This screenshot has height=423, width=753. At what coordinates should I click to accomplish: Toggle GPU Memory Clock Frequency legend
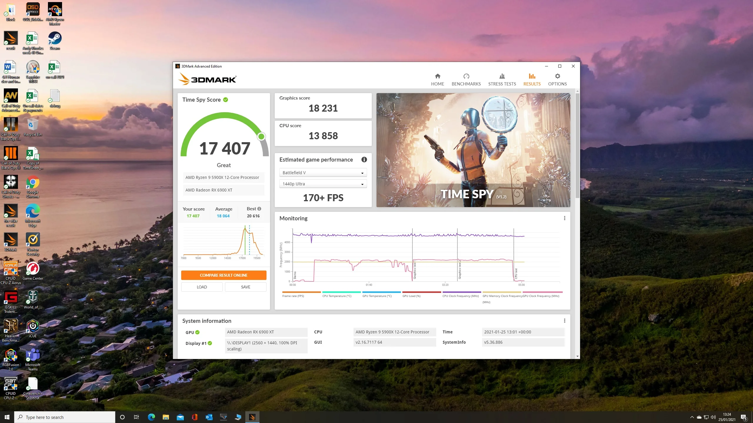[x=502, y=297]
